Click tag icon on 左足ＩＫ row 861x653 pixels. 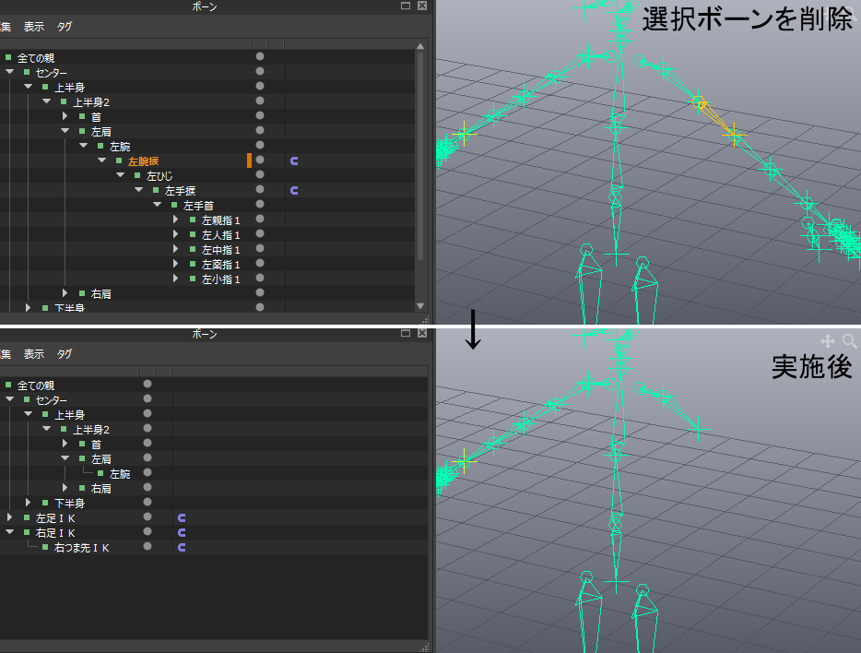(182, 518)
